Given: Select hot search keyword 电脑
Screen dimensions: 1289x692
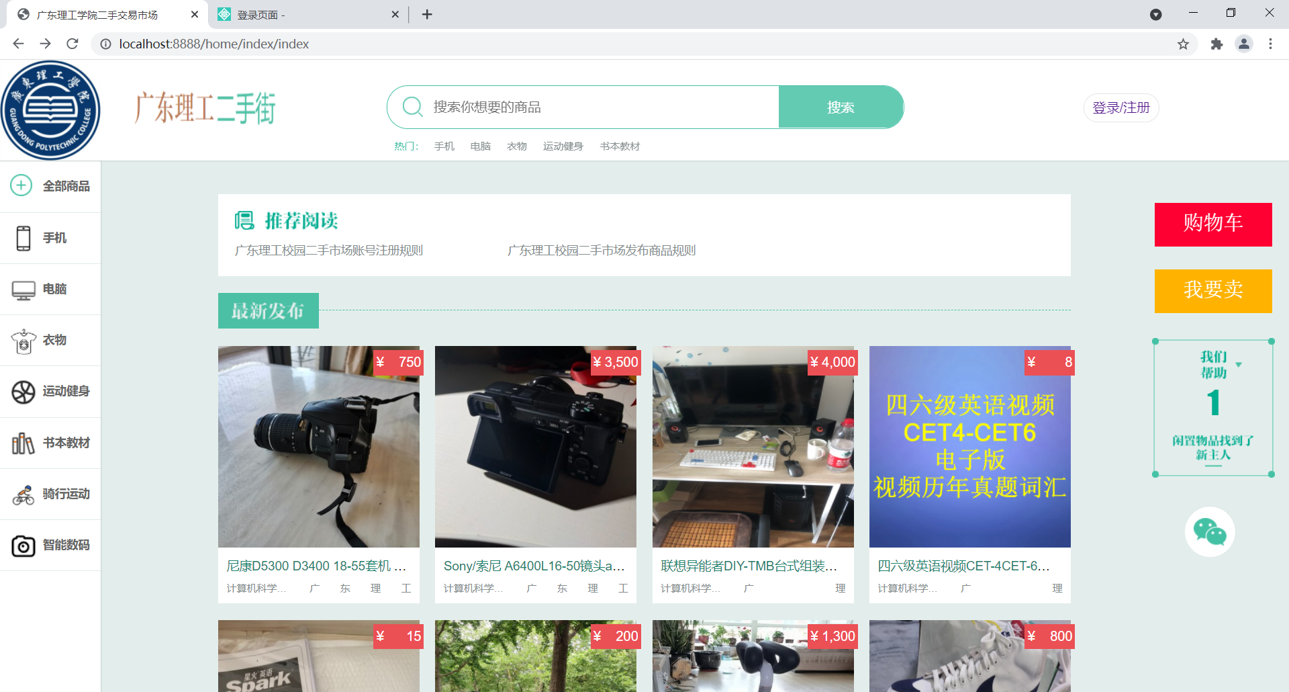Looking at the screenshot, I should (481, 146).
